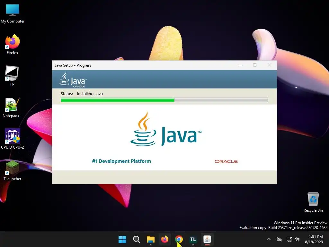This screenshot has width=329, height=247.
Task: Open My Computer desktop icon
Action: tap(13, 14)
